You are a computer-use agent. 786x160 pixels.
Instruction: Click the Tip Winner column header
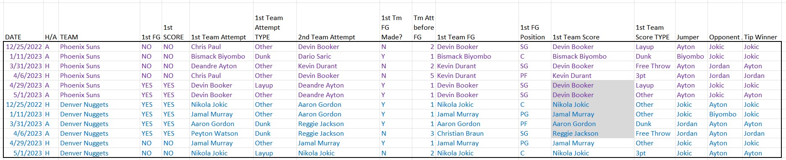(762, 37)
